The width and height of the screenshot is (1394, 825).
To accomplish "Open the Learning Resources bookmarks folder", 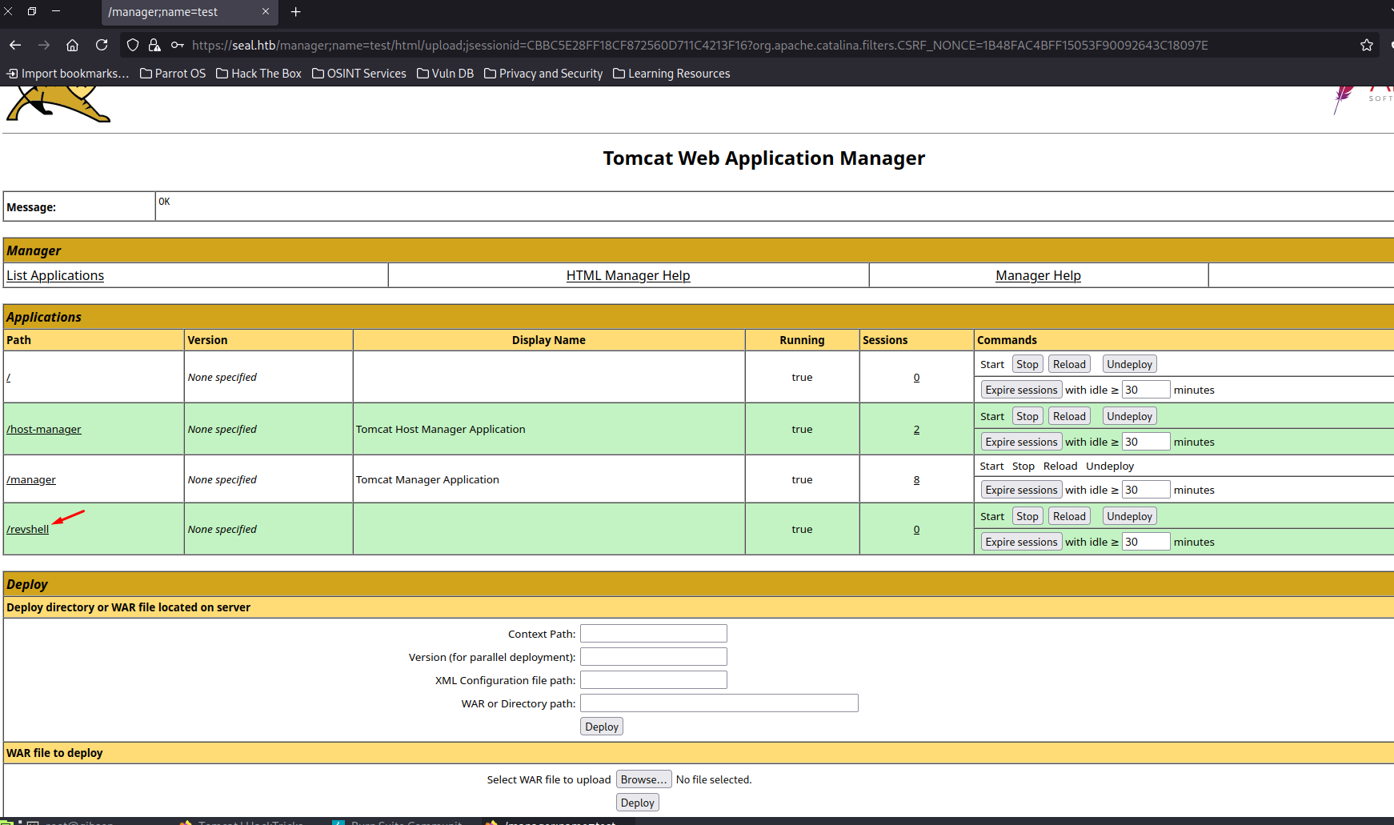I will click(x=671, y=74).
